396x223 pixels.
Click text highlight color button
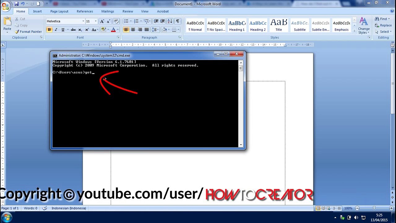[x=104, y=30]
